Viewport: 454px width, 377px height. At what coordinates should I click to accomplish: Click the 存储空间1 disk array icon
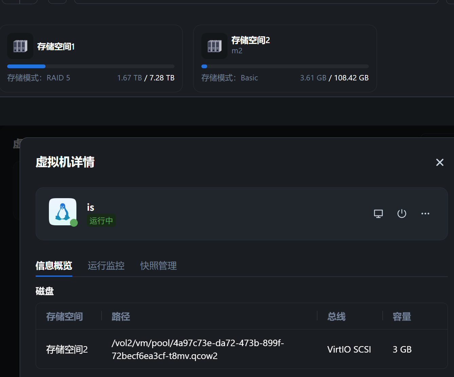pos(20,46)
